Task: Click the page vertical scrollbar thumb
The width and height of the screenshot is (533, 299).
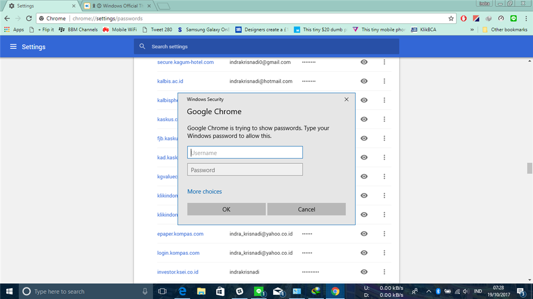Action: click(x=529, y=168)
